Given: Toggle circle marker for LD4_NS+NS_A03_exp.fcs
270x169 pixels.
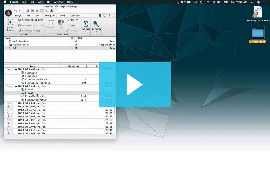Looking at the screenshot, I should point(8,123).
